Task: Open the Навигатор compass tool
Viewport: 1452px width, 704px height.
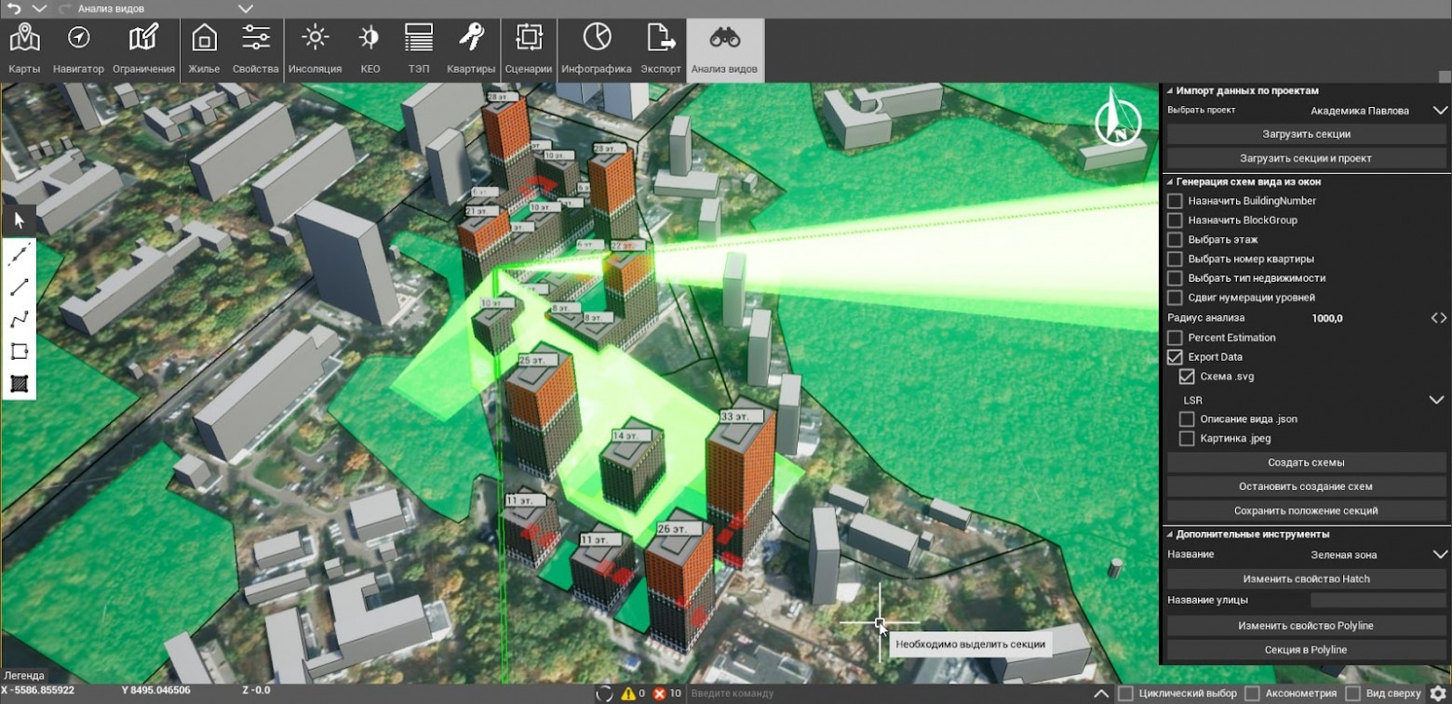Action: coord(78,48)
